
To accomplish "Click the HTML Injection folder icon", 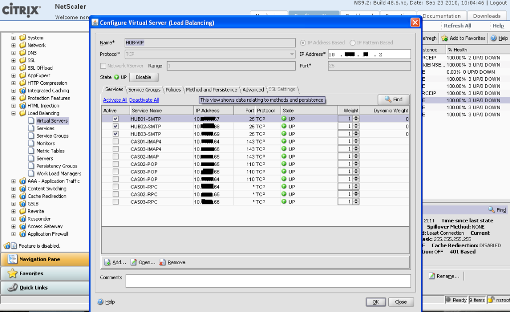I will pos(22,105).
